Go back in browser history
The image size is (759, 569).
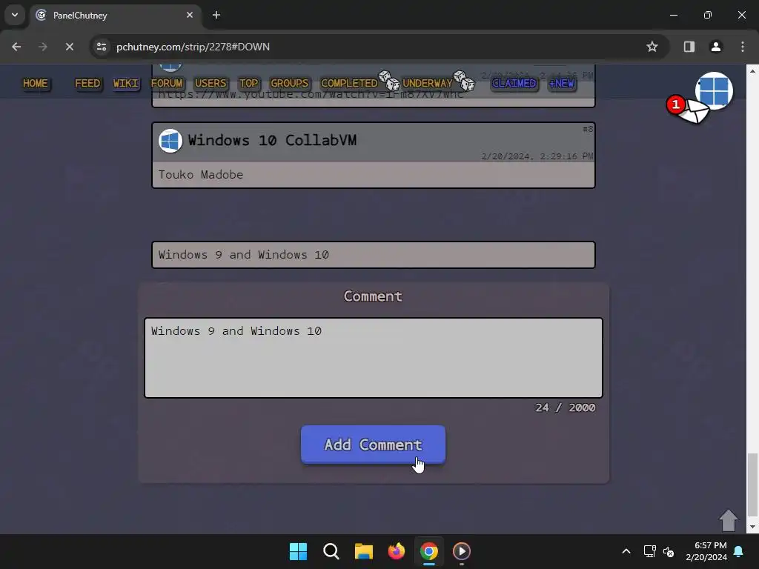coord(16,47)
